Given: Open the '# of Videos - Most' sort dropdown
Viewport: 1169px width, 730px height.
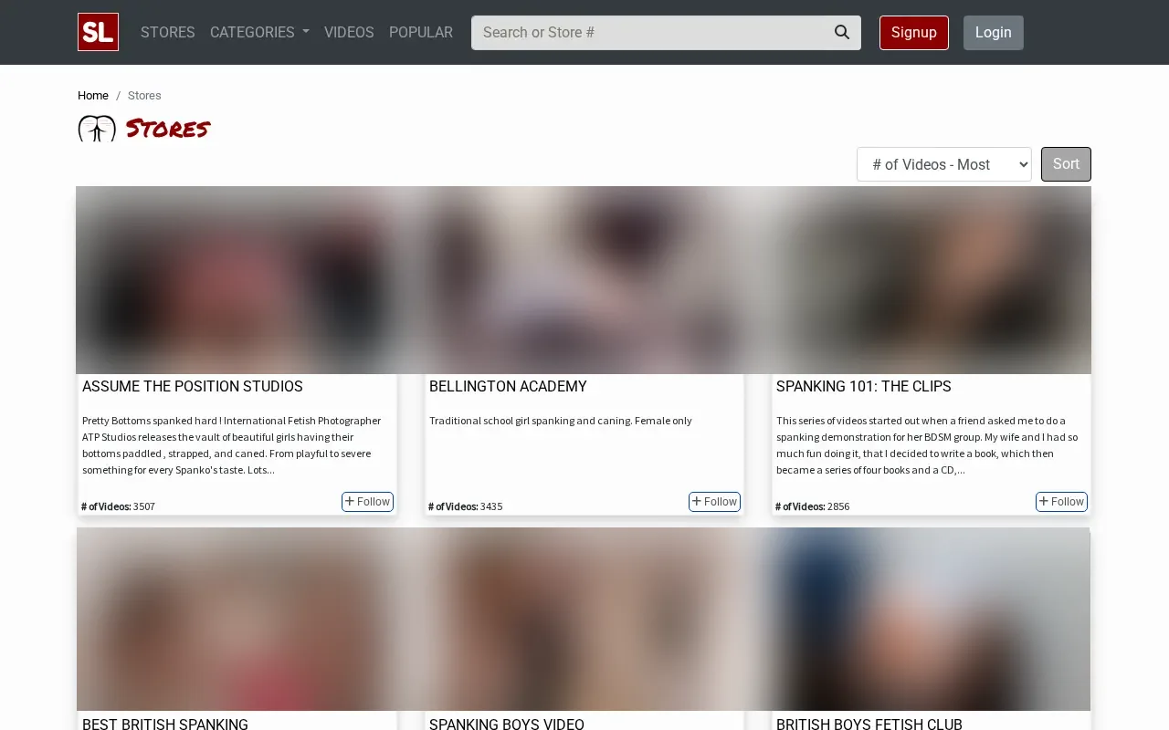Looking at the screenshot, I should point(944,164).
